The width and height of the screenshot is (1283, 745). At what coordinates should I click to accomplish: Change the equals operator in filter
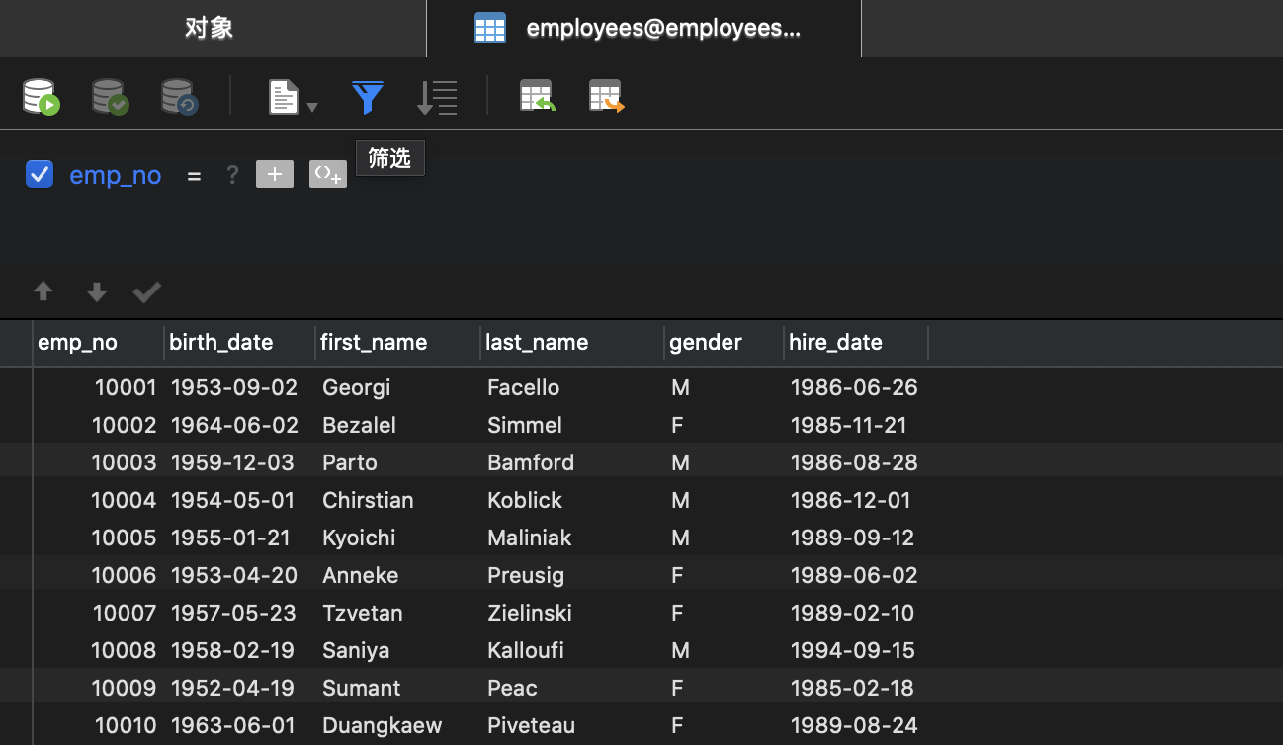pos(194,176)
